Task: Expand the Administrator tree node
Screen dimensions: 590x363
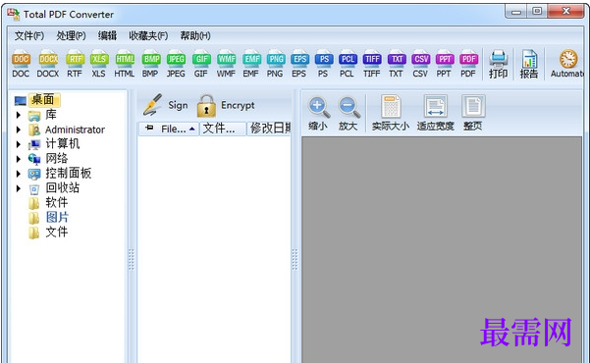Action: tap(18, 130)
